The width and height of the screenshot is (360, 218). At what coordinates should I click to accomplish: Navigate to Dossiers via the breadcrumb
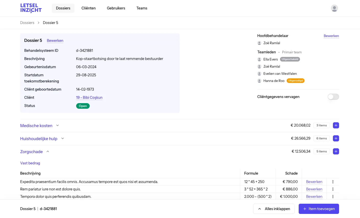coord(27,23)
